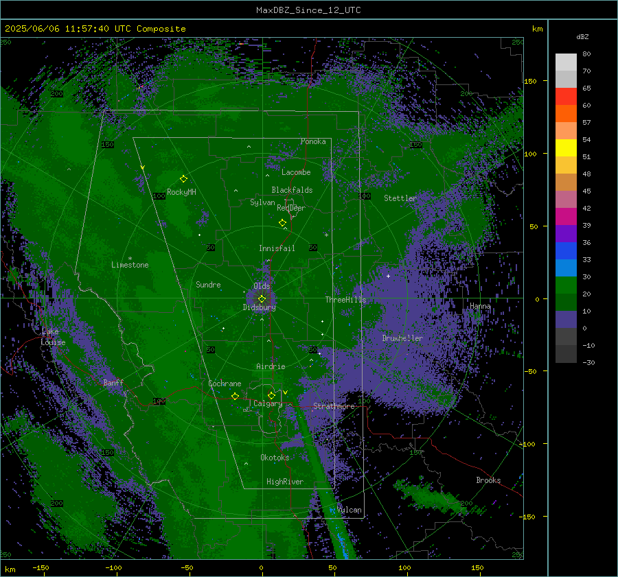Select the magenta 39-42 dBZ legend swatch
Image resolution: width=618 pixels, height=577 pixels.
tap(566, 217)
